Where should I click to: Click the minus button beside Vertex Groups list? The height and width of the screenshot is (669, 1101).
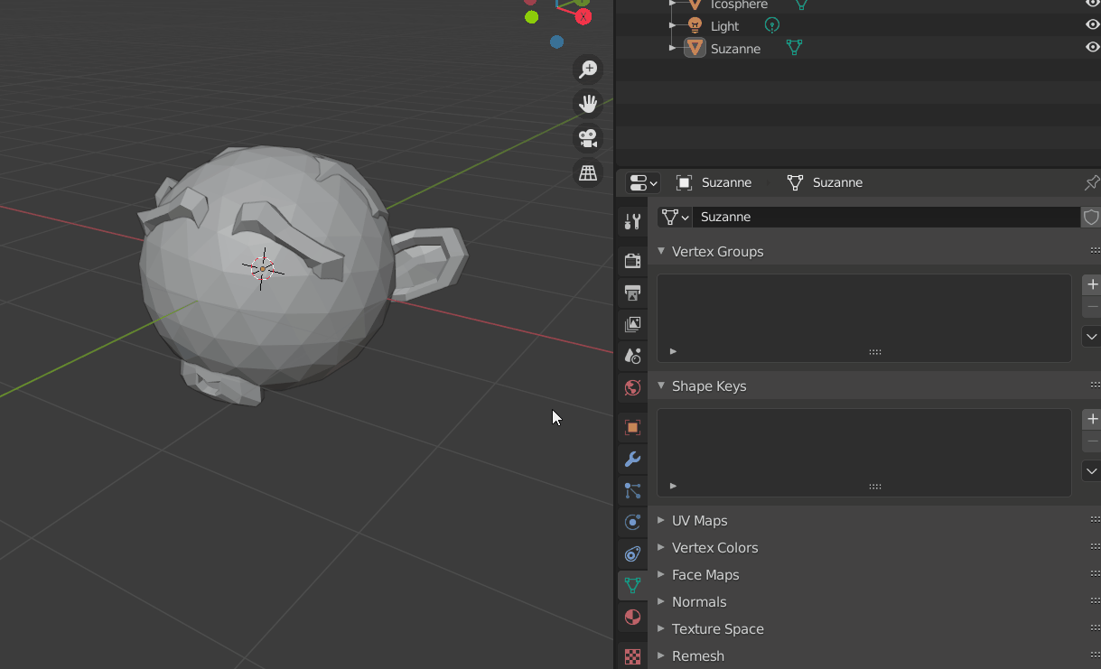coord(1092,307)
